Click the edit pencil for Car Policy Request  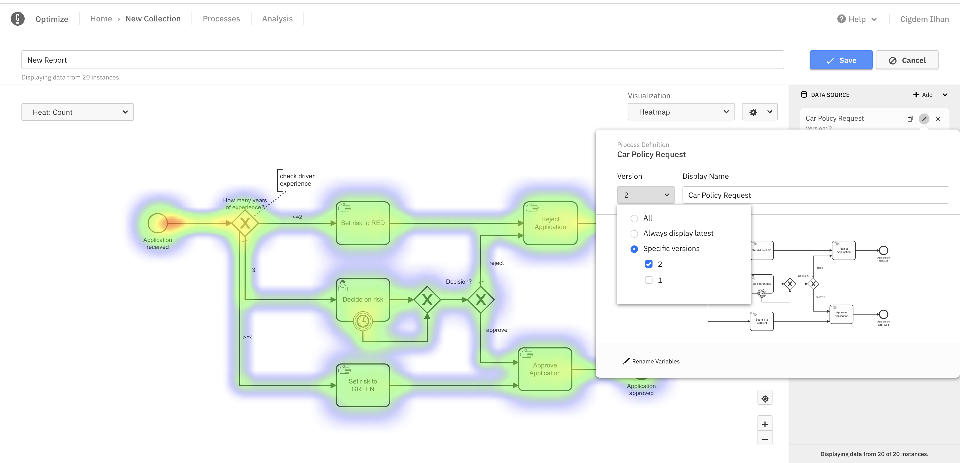pyautogui.click(x=924, y=119)
